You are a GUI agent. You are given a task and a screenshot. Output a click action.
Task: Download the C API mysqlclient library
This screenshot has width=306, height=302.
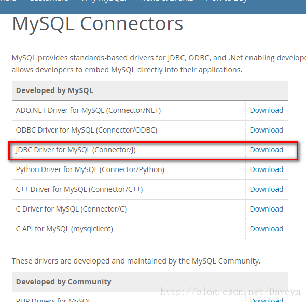pos(267,229)
